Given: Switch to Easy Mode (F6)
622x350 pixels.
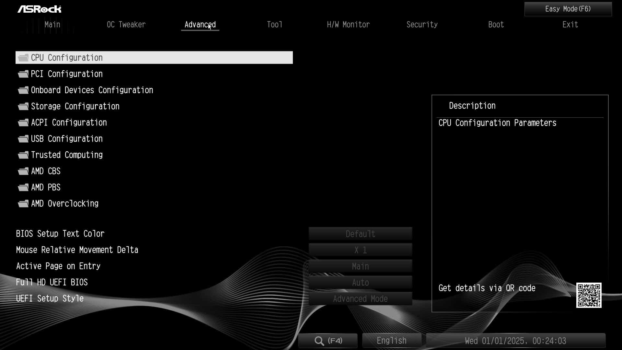Looking at the screenshot, I should (x=568, y=9).
